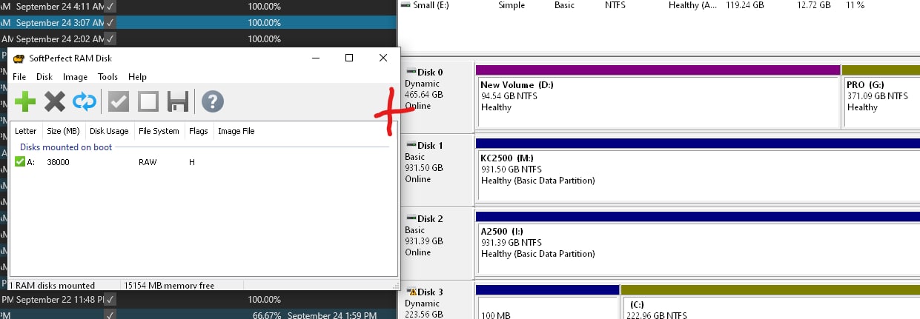Select the KC2500 (M:) partition
Viewport: 920px width, 319px height.
698,169
